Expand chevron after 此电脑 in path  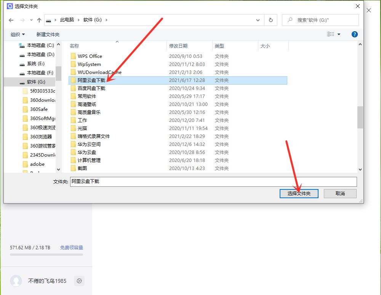click(x=78, y=20)
